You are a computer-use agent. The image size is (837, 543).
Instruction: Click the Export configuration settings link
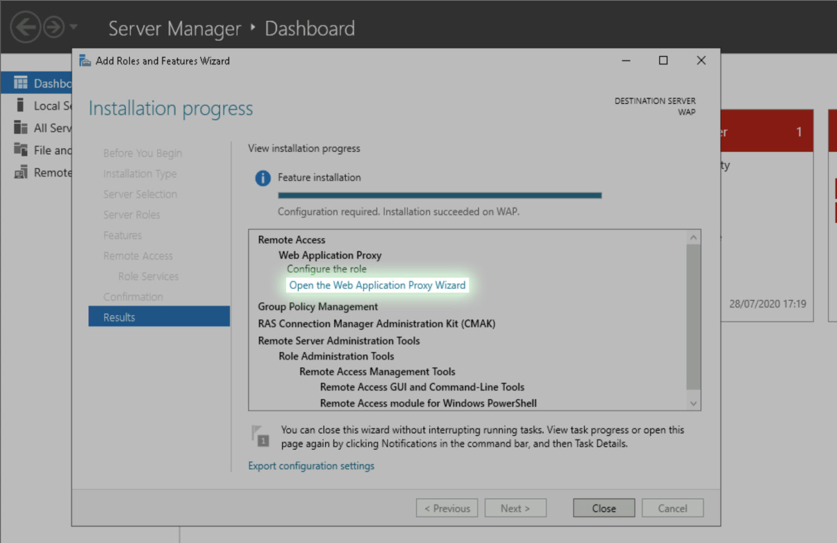tap(311, 466)
